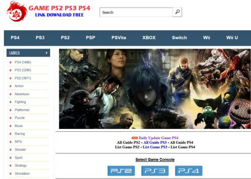Open the List Game PS2 link
This screenshot has width=251, height=179.
[127, 147]
